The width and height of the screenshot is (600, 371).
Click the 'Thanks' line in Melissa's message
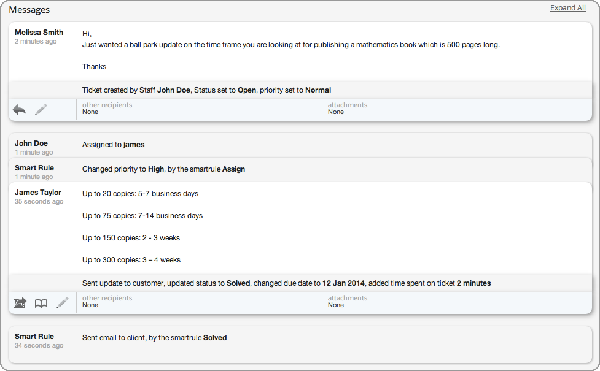pyautogui.click(x=94, y=66)
